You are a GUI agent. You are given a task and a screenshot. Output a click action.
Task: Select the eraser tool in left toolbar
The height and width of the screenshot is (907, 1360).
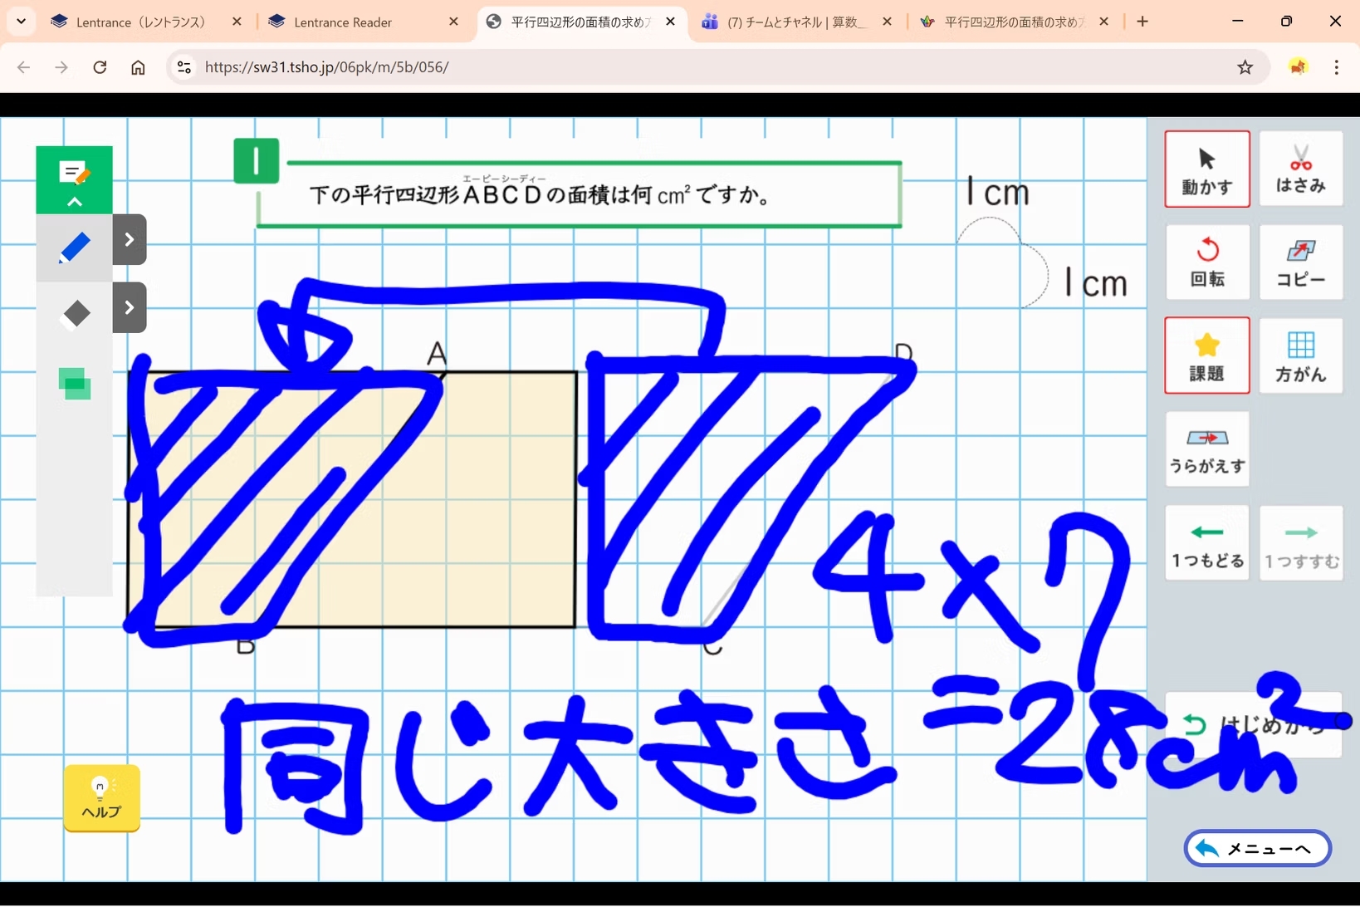pyautogui.click(x=76, y=314)
